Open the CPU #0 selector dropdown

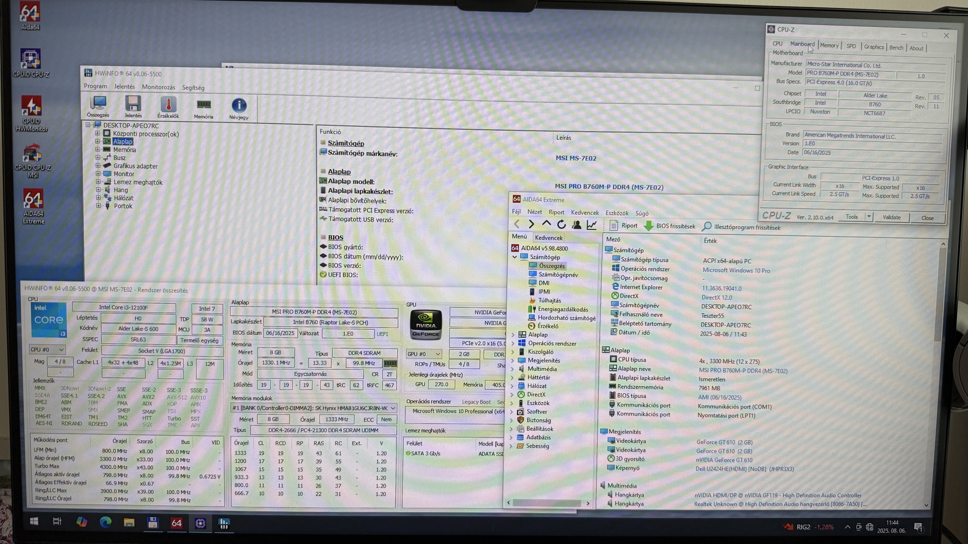(61, 350)
